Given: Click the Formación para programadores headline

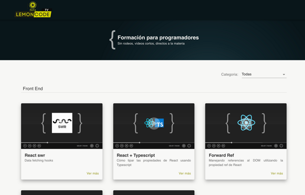Looking at the screenshot, I should point(158,38).
